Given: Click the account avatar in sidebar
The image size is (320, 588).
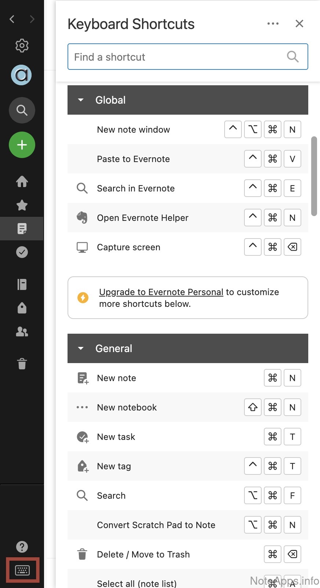Looking at the screenshot, I should (21, 75).
